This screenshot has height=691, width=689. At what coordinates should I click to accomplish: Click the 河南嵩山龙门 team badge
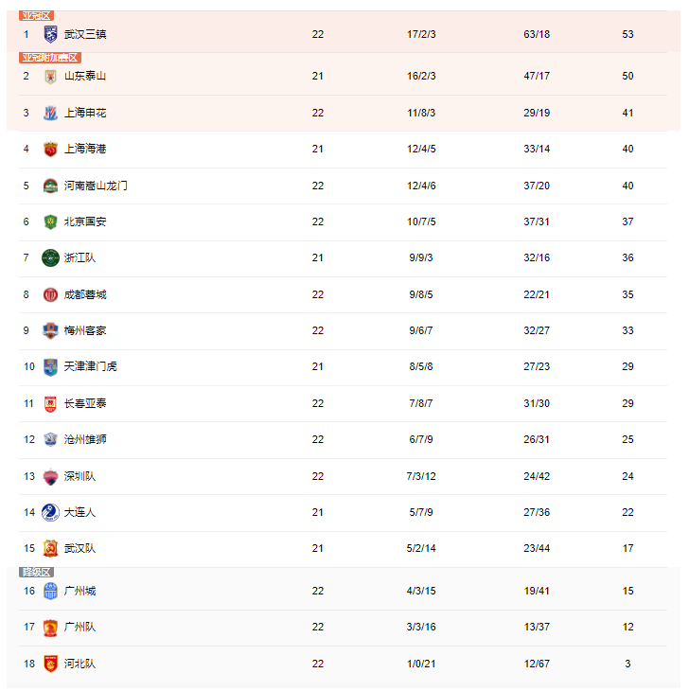[x=51, y=186]
